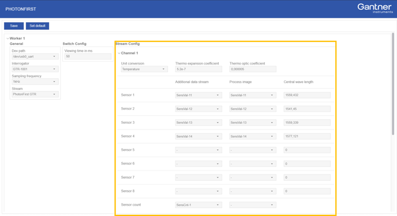Edit the Thermo expansion coefficient field

(198, 69)
